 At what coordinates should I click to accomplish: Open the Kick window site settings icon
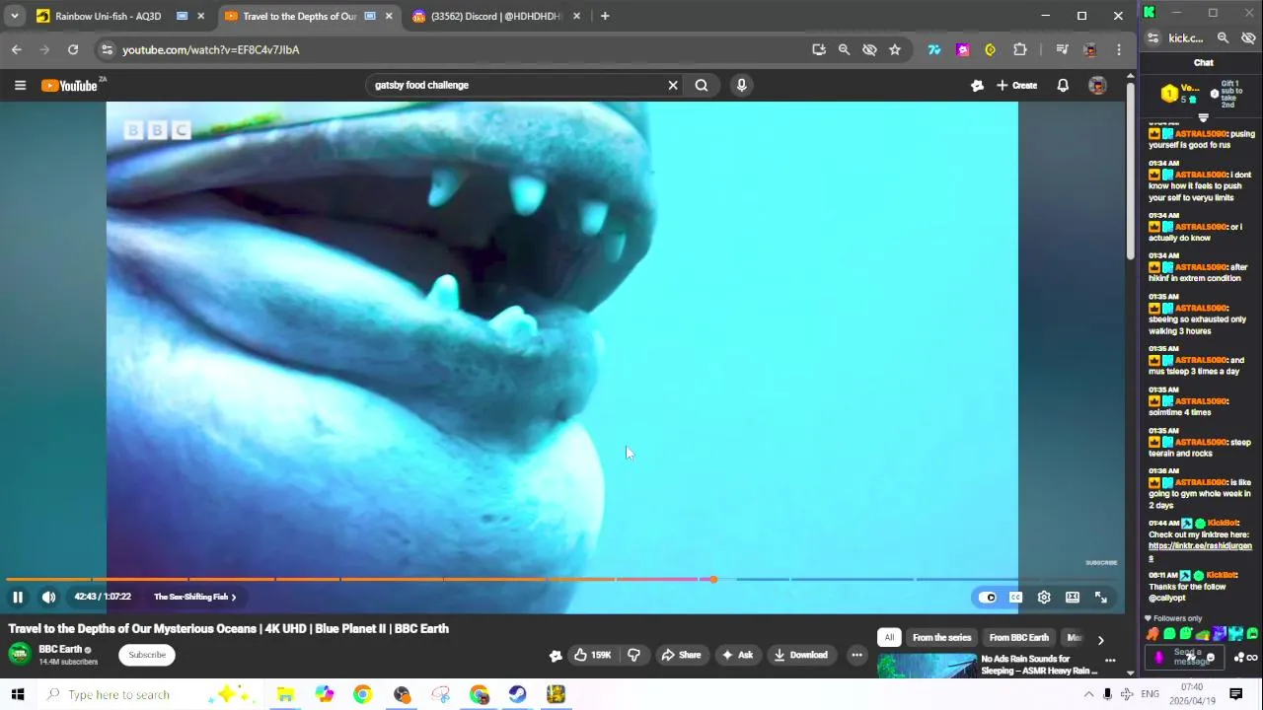[1152, 37]
